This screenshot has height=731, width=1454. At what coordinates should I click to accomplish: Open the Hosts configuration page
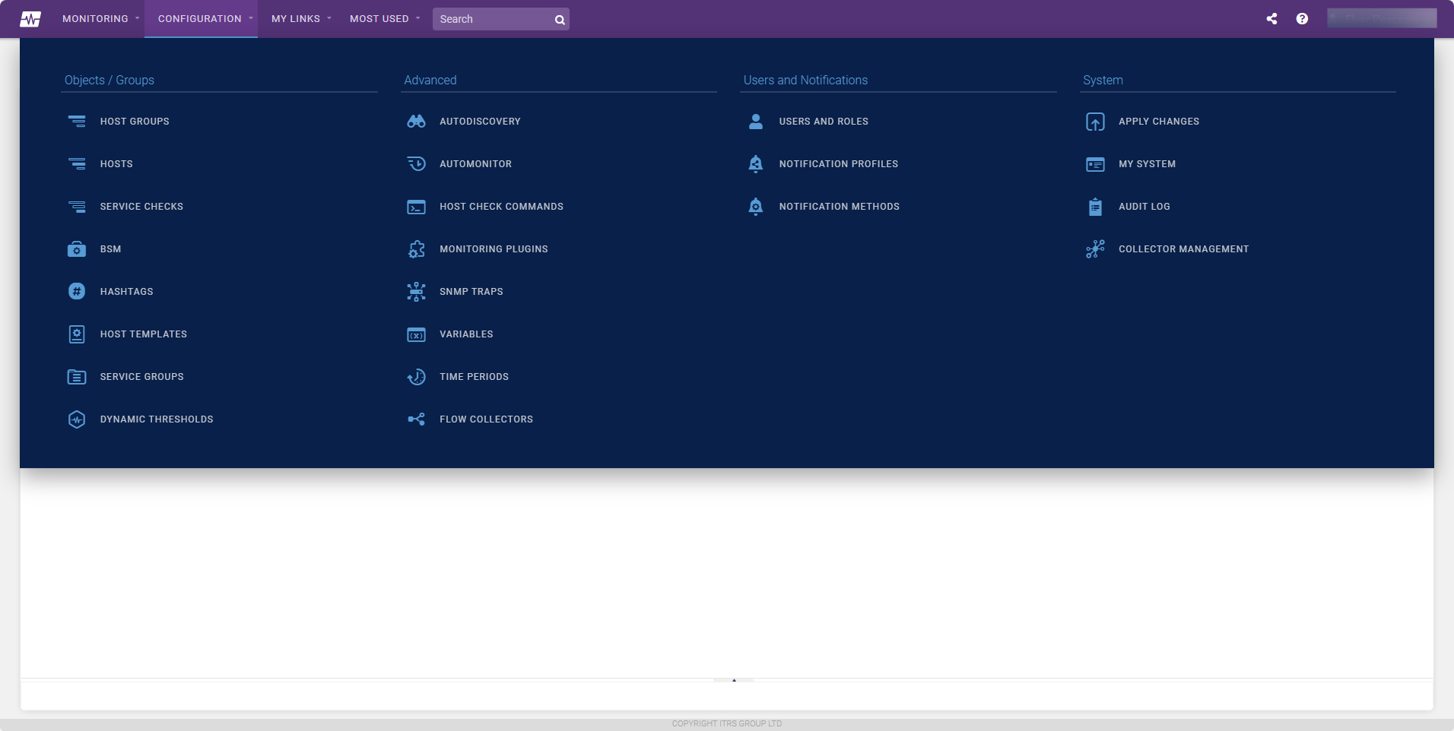tap(116, 164)
